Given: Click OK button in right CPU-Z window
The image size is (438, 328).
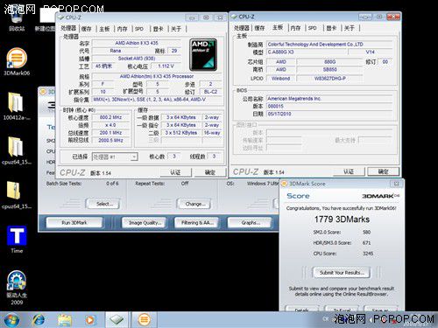Looking at the screenshot, I should pos(383,171).
